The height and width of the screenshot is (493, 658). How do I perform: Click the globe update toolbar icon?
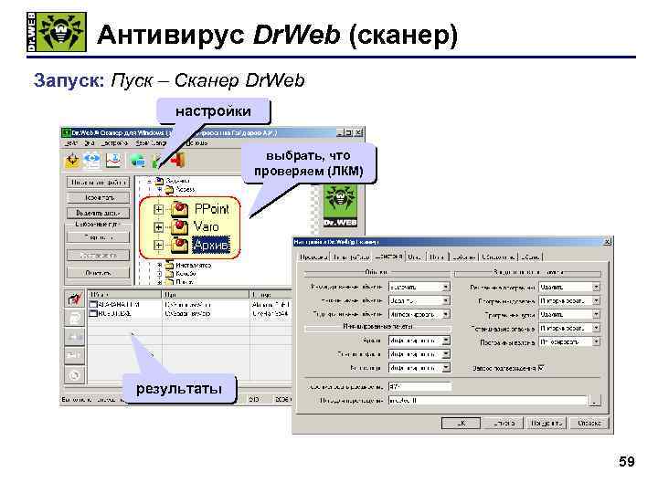click(137, 161)
